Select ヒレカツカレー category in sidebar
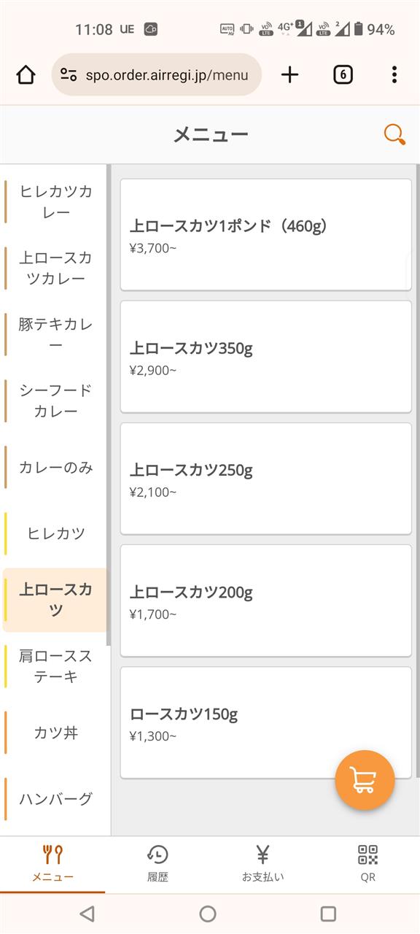Screen dimensions: 420x934 55,202
